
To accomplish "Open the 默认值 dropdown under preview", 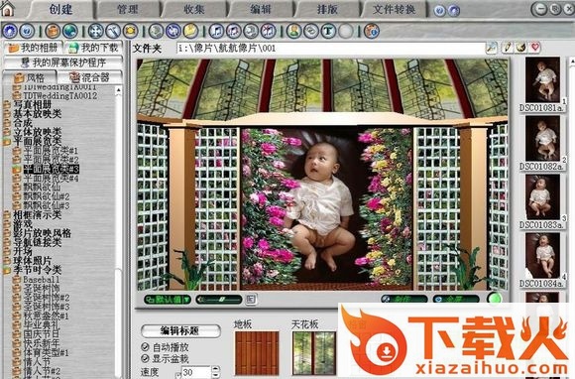I will 168,300.
